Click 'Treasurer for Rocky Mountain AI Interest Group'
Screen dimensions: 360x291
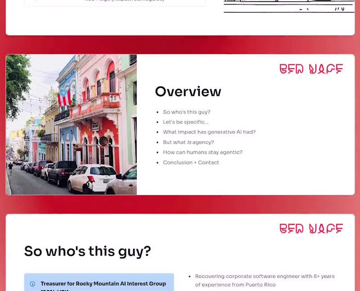click(x=103, y=284)
